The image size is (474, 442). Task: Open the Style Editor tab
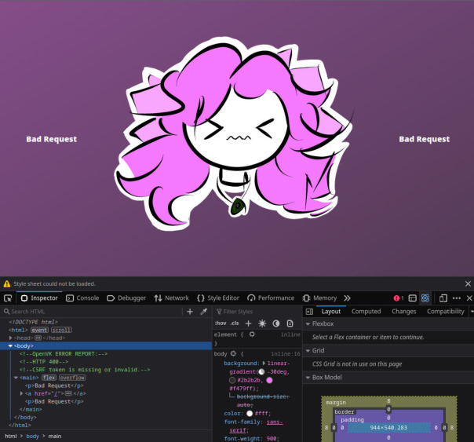tap(218, 298)
